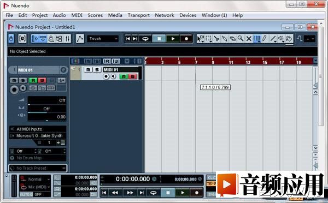Start recording with top toolbar Record button
Image resolution: width=328 pixels, height=203 pixels.
click(x=186, y=39)
